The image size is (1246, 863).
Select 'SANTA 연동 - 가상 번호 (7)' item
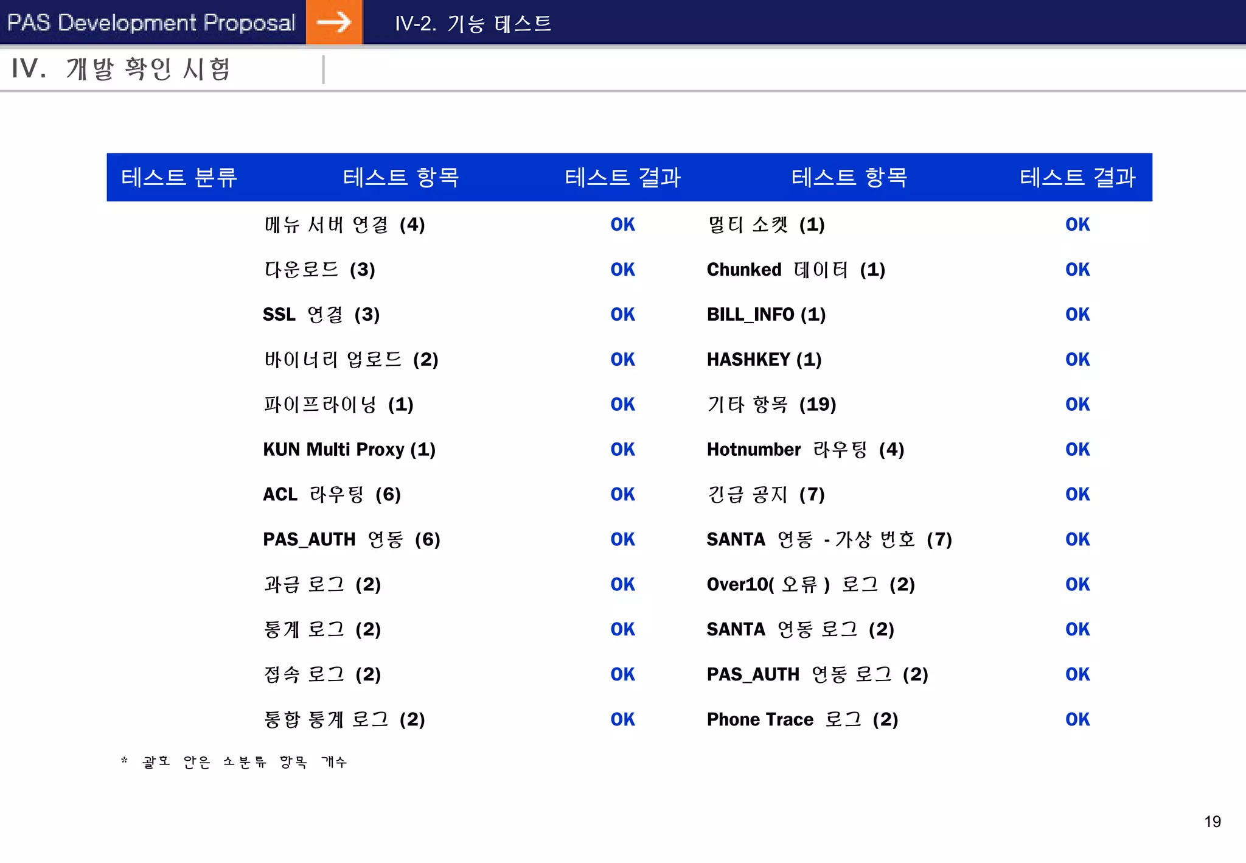point(829,540)
